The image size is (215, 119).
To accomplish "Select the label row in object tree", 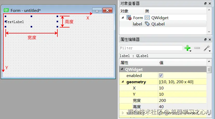I will click(x=169, y=24).
